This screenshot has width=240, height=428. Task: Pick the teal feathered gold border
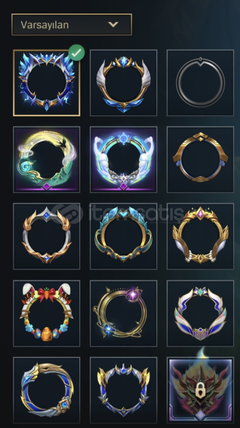(x=124, y=236)
